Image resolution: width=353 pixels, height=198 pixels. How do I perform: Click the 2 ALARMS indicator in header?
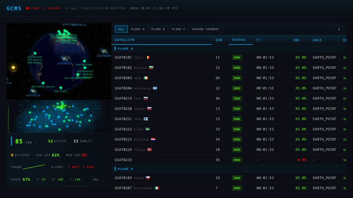52,8
